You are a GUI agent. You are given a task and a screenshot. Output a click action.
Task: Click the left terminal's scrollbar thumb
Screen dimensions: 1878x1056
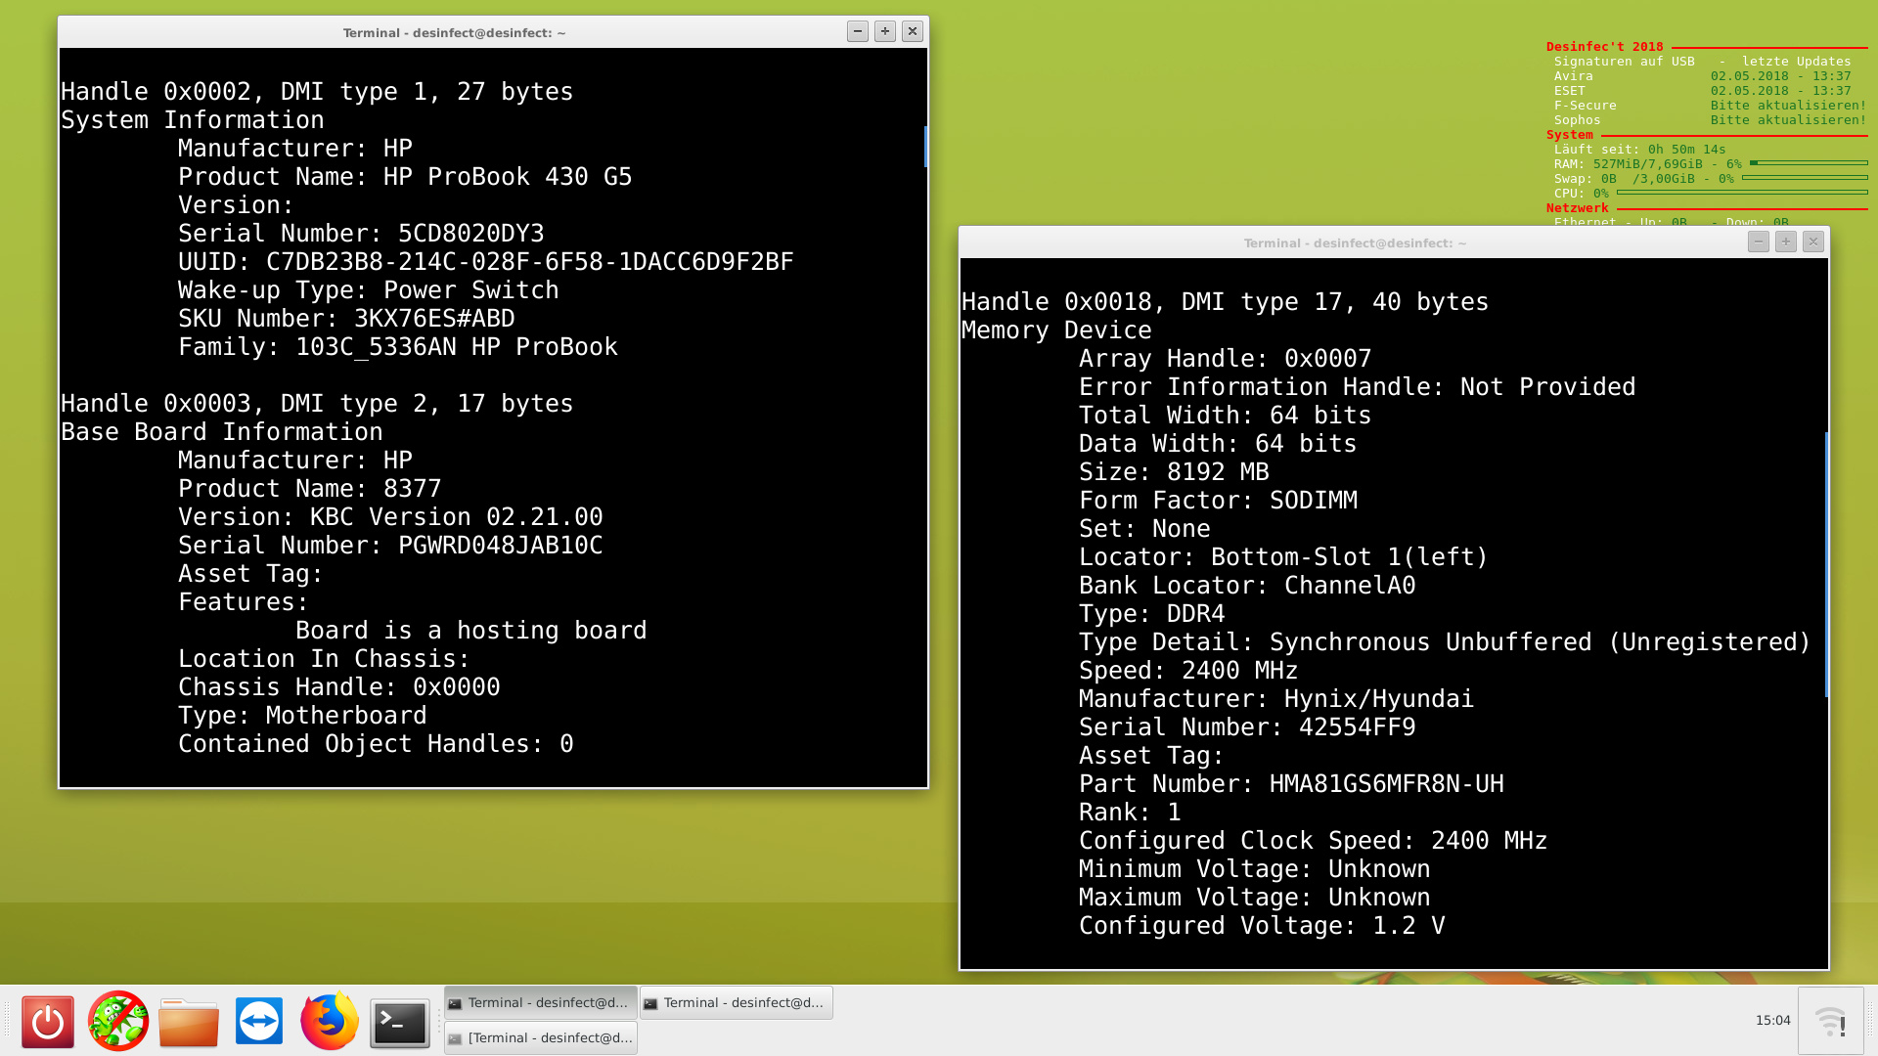[925, 146]
